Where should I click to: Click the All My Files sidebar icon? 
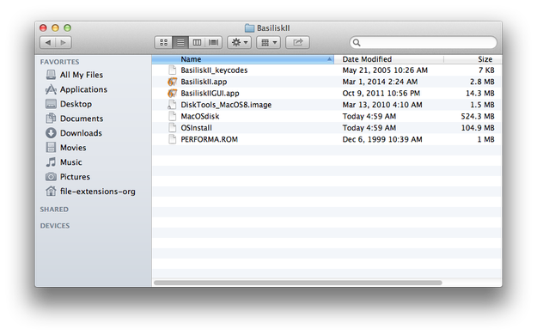point(51,75)
